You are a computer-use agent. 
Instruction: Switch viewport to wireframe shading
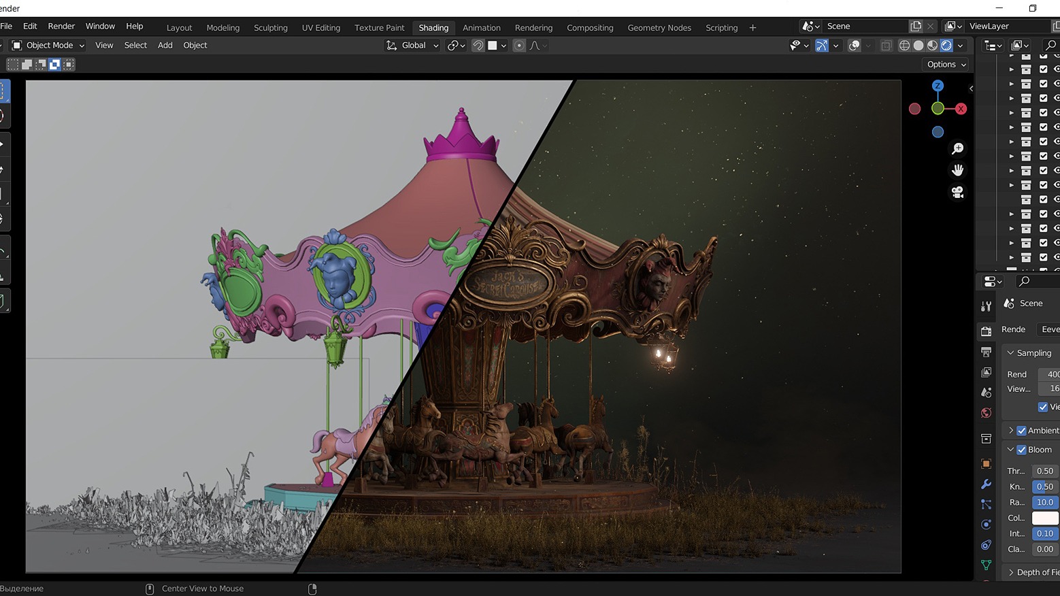coord(904,46)
